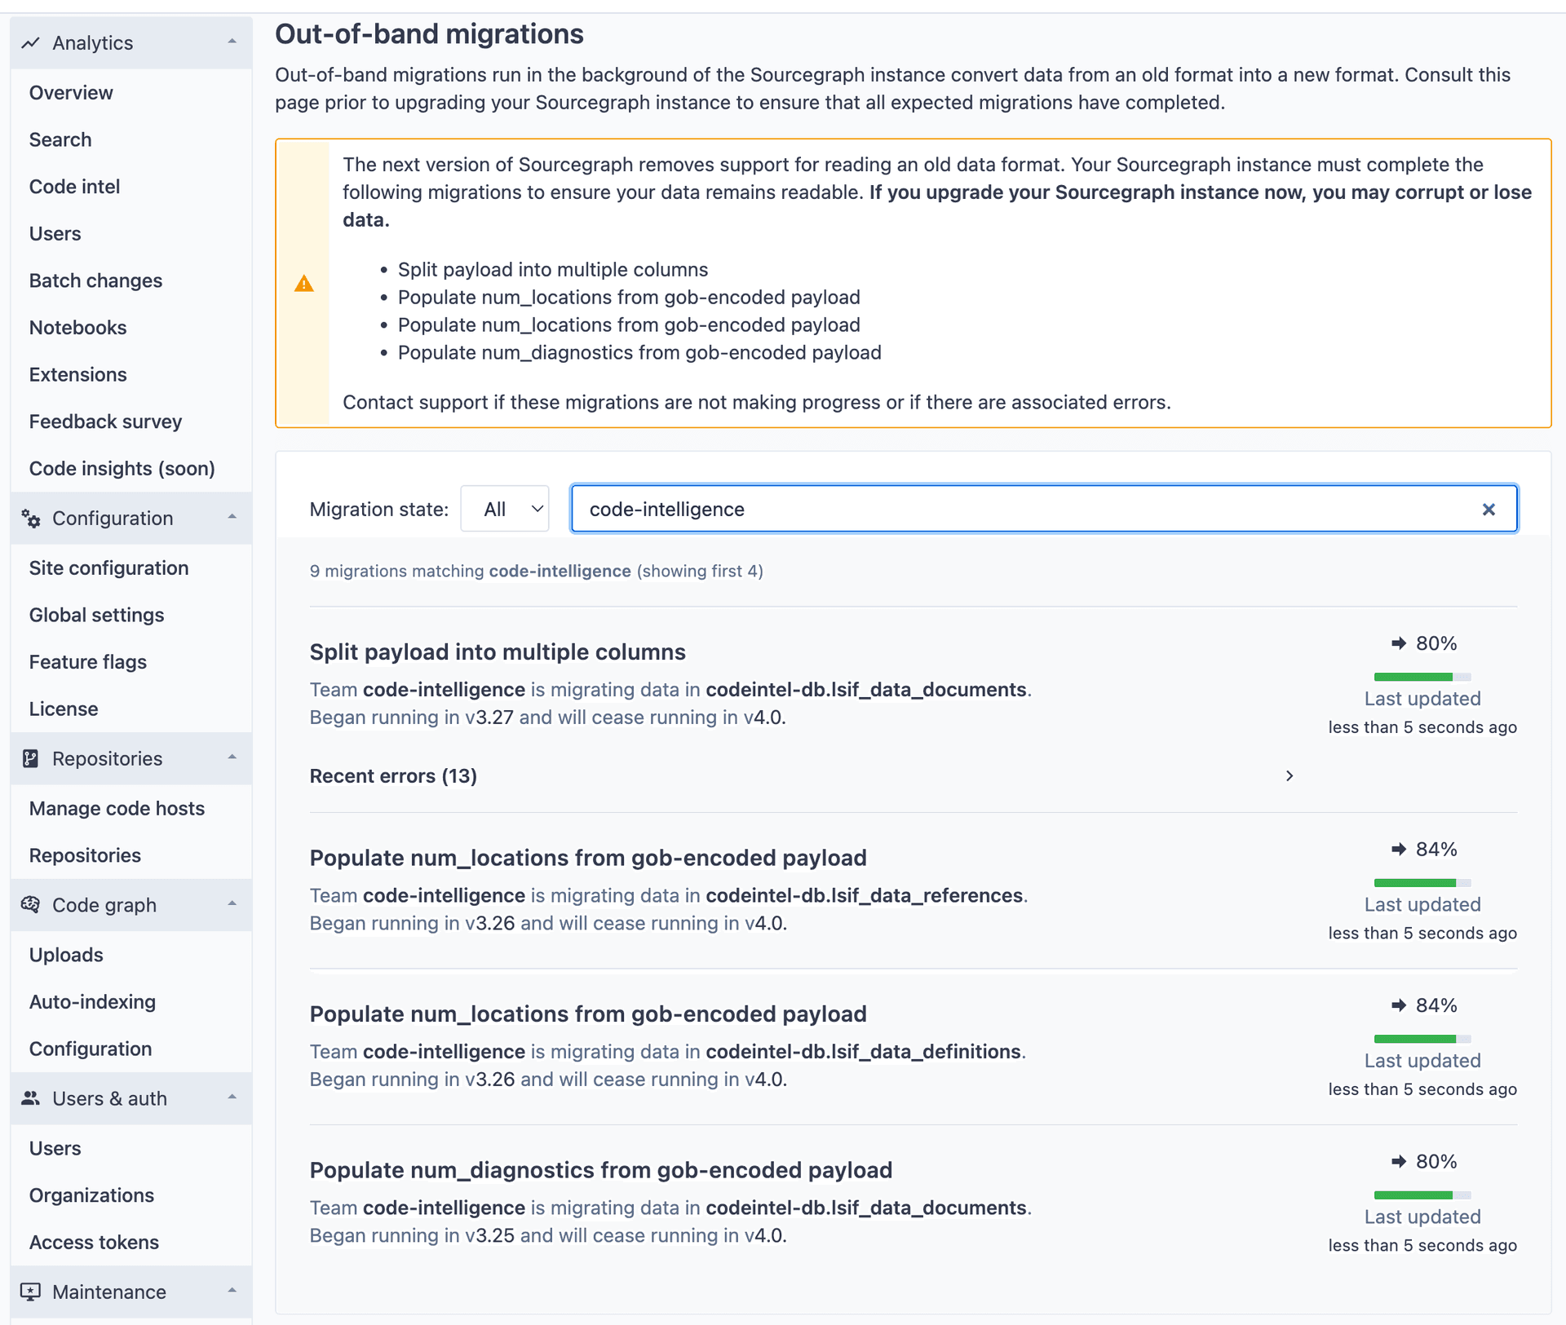
Task: Click 'Populate num_diagnostics' bullet in warning
Action: (x=639, y=352)
